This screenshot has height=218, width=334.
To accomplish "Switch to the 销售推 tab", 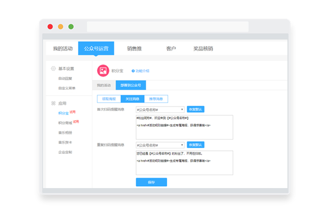I will [135, 49].
